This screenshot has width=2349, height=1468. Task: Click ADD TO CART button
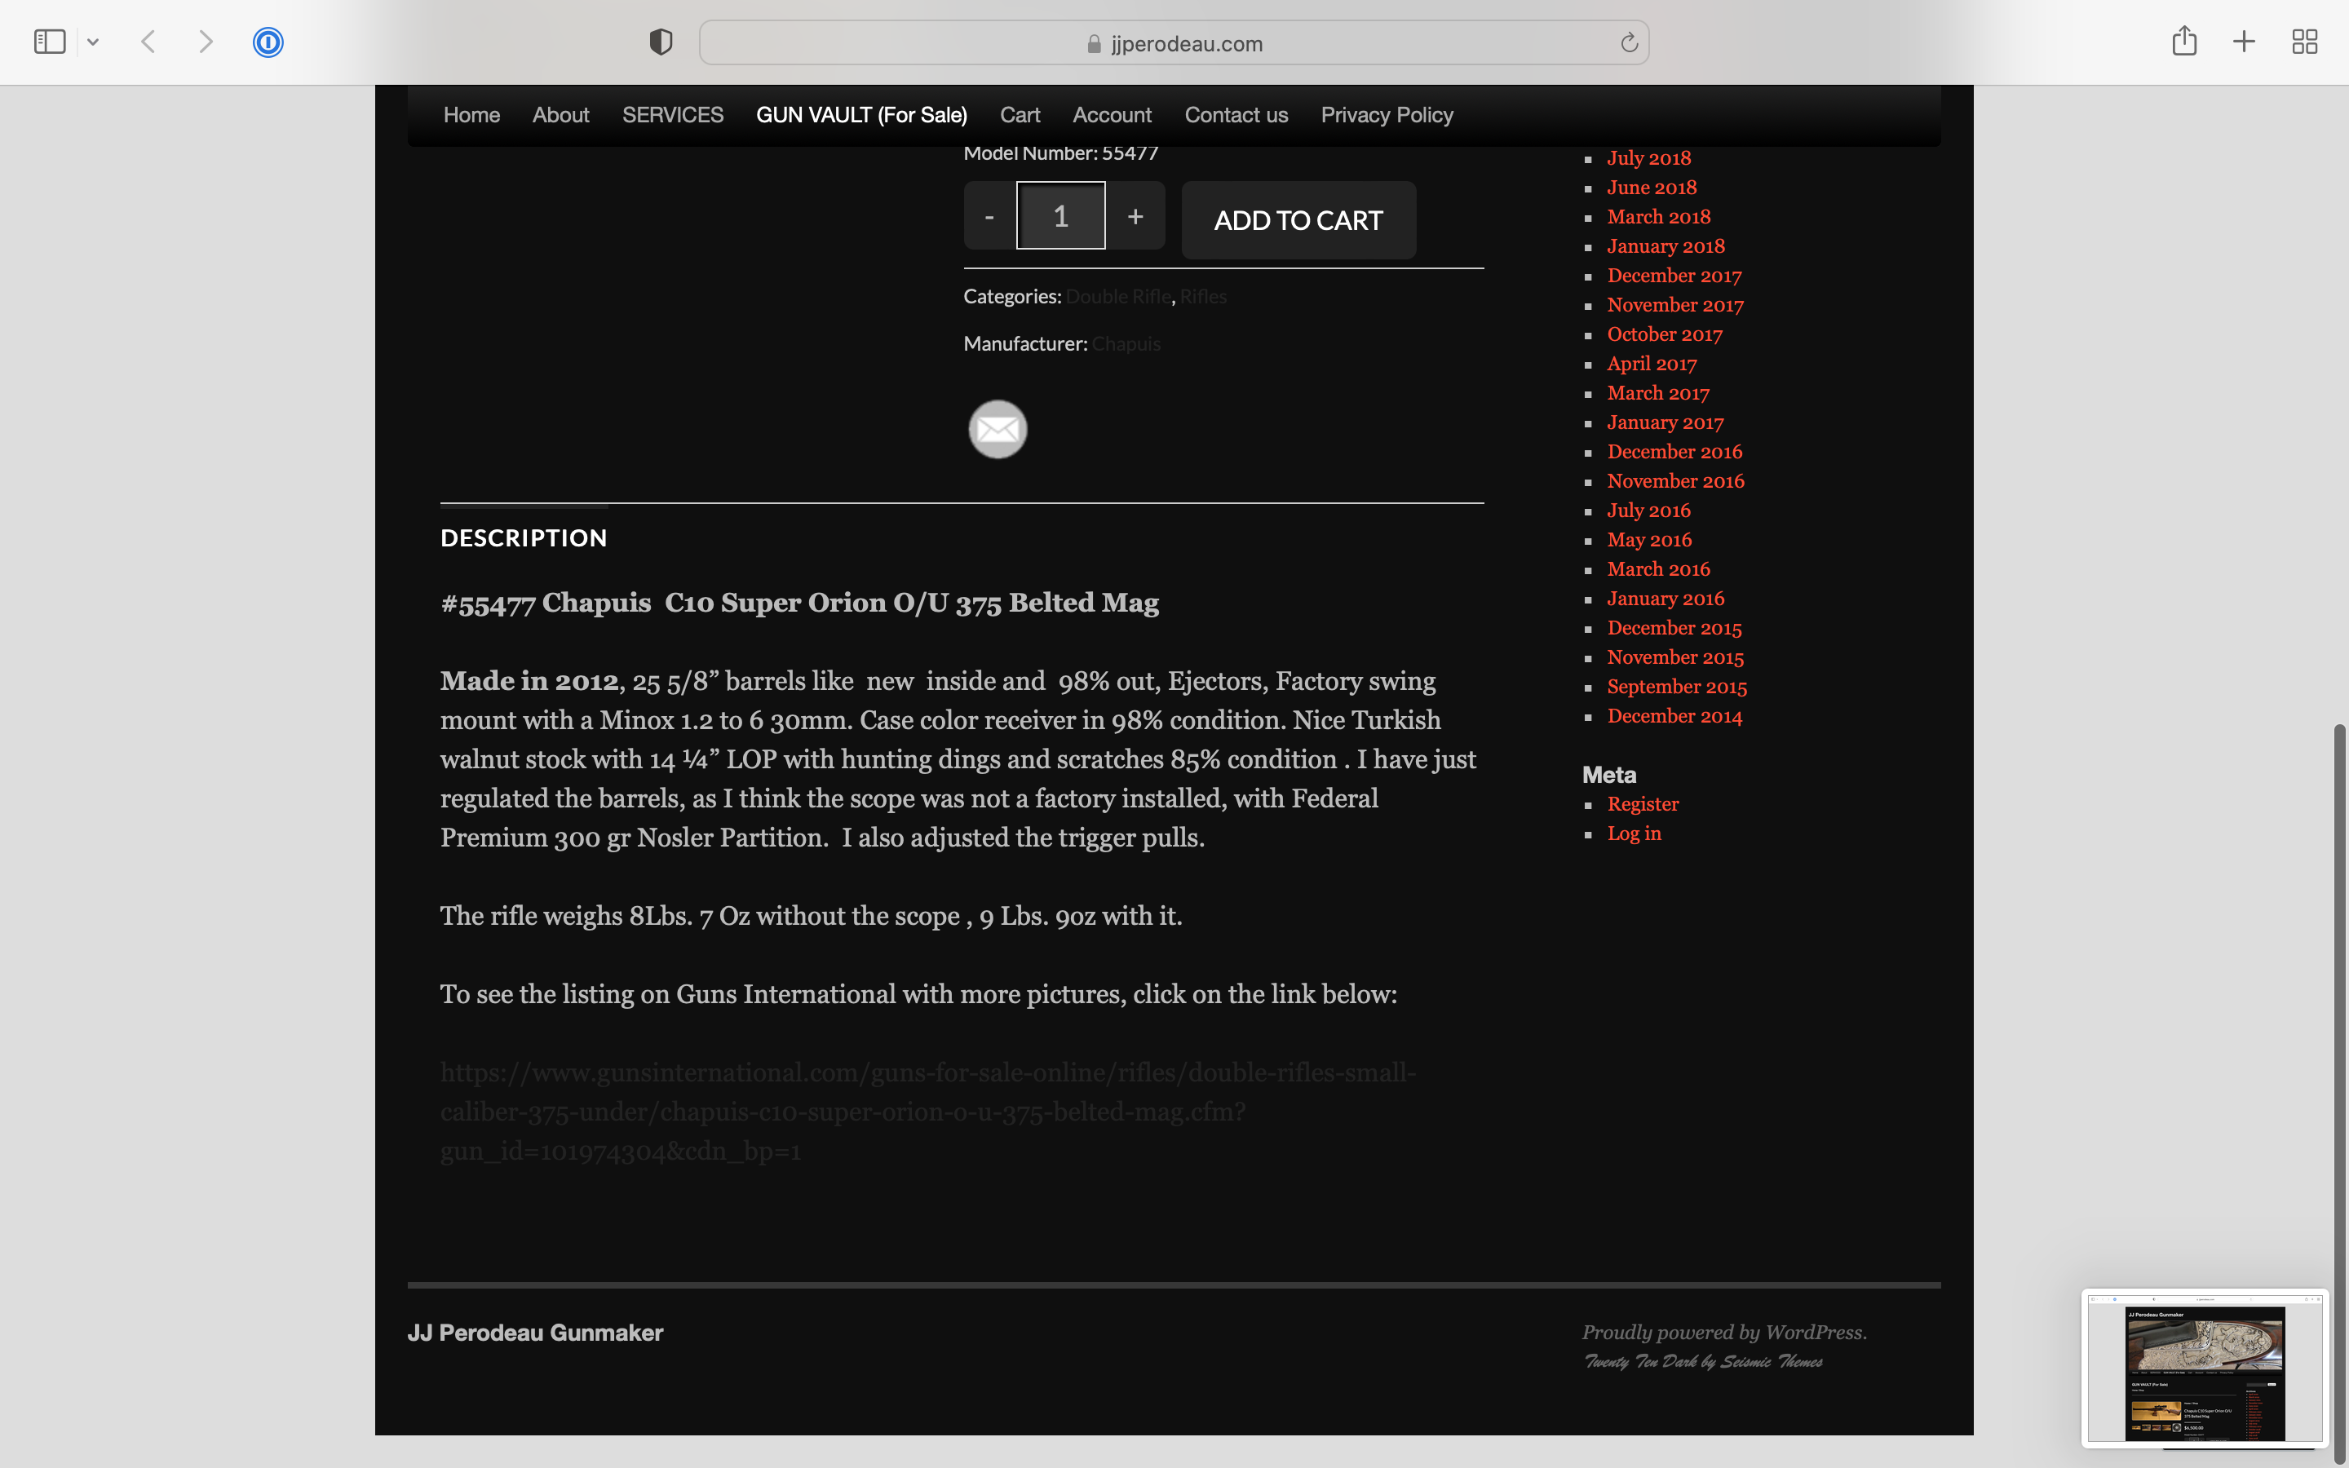tap(1298, 220)
